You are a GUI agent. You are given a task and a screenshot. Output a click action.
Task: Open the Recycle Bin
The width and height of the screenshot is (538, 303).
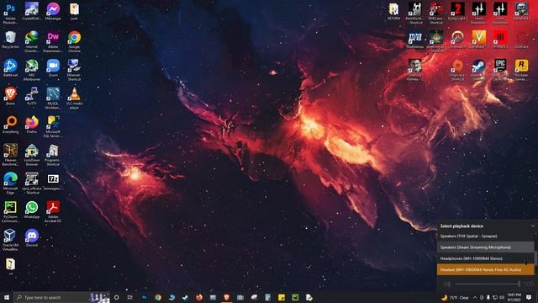pos(10,40)
